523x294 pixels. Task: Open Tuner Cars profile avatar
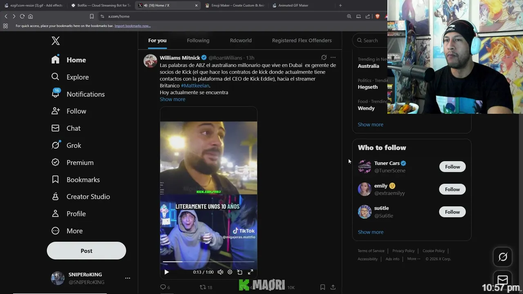pos(364,167)
